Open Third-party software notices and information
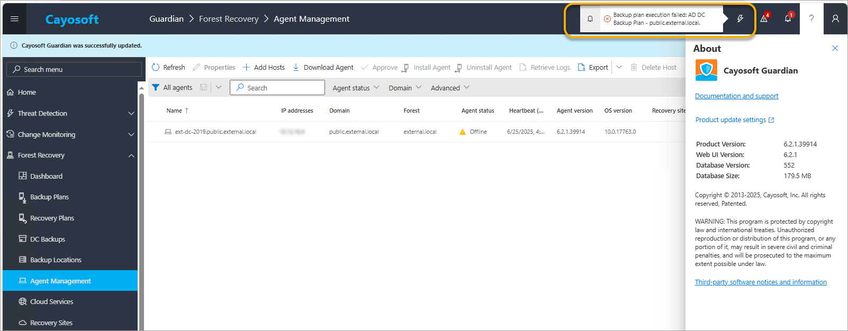The width and height of the screenshot is (848, 331). click(761, 282)
